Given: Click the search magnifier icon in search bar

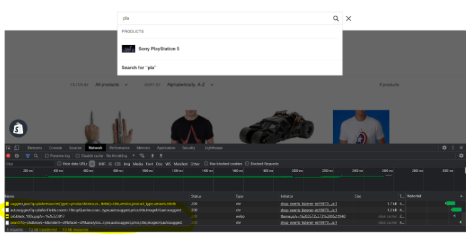Looking at the screenshot, I should (336, 19).
